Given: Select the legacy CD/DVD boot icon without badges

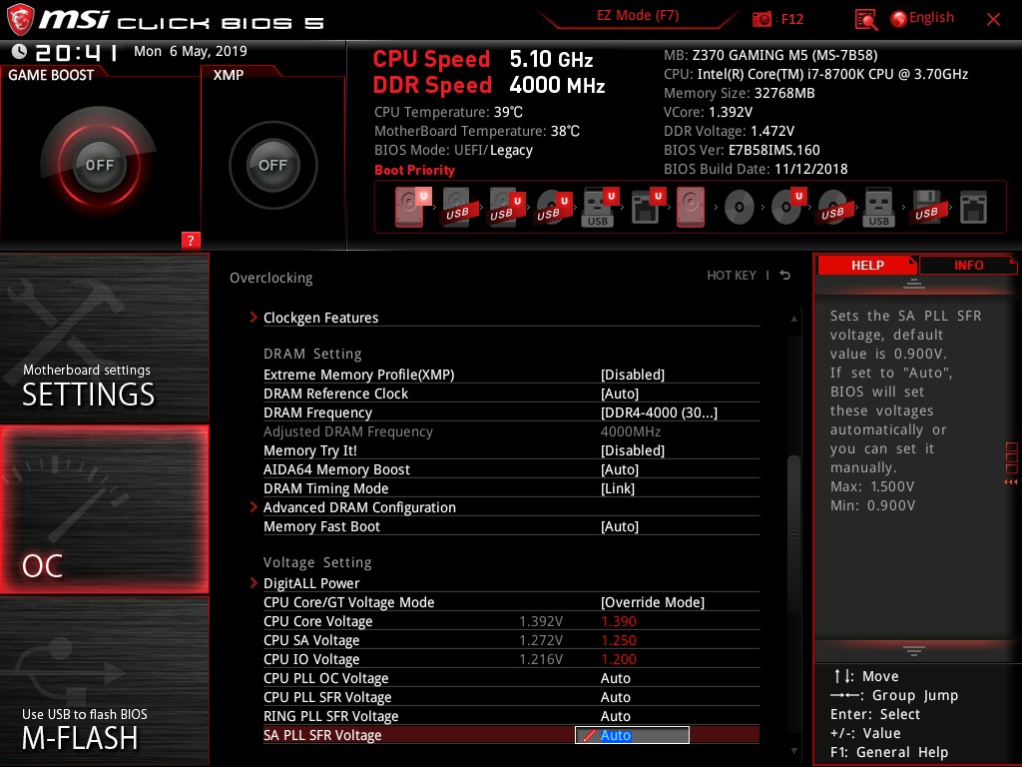Looking at the screenshot, I should click(740, 208).
